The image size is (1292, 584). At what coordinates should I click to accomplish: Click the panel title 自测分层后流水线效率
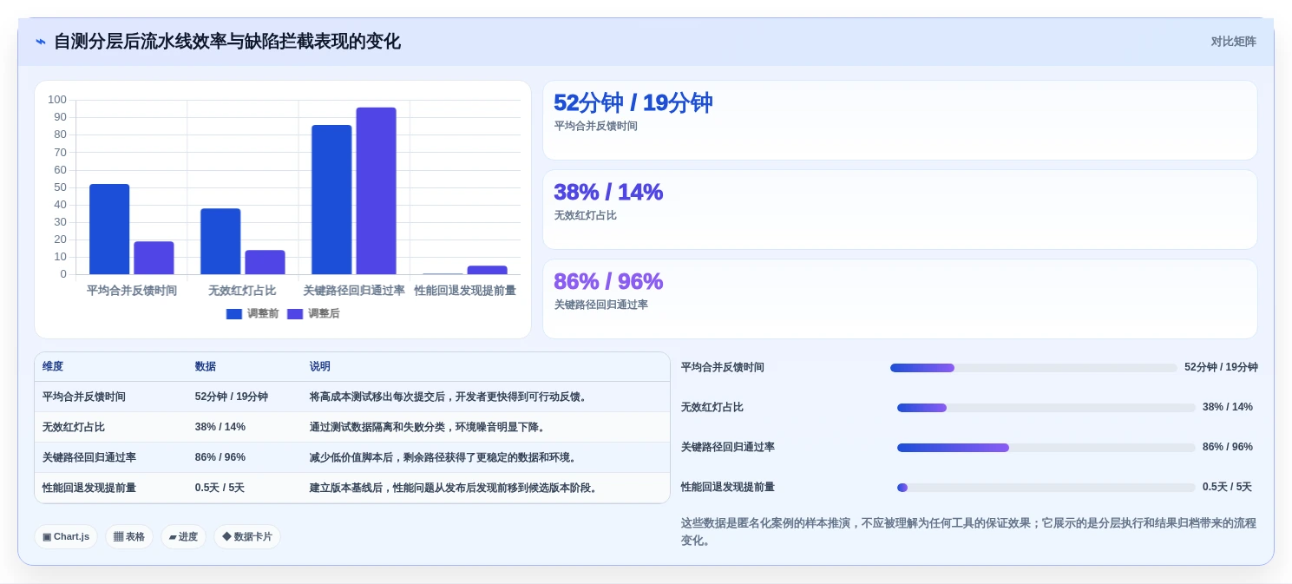click(227, 42)
